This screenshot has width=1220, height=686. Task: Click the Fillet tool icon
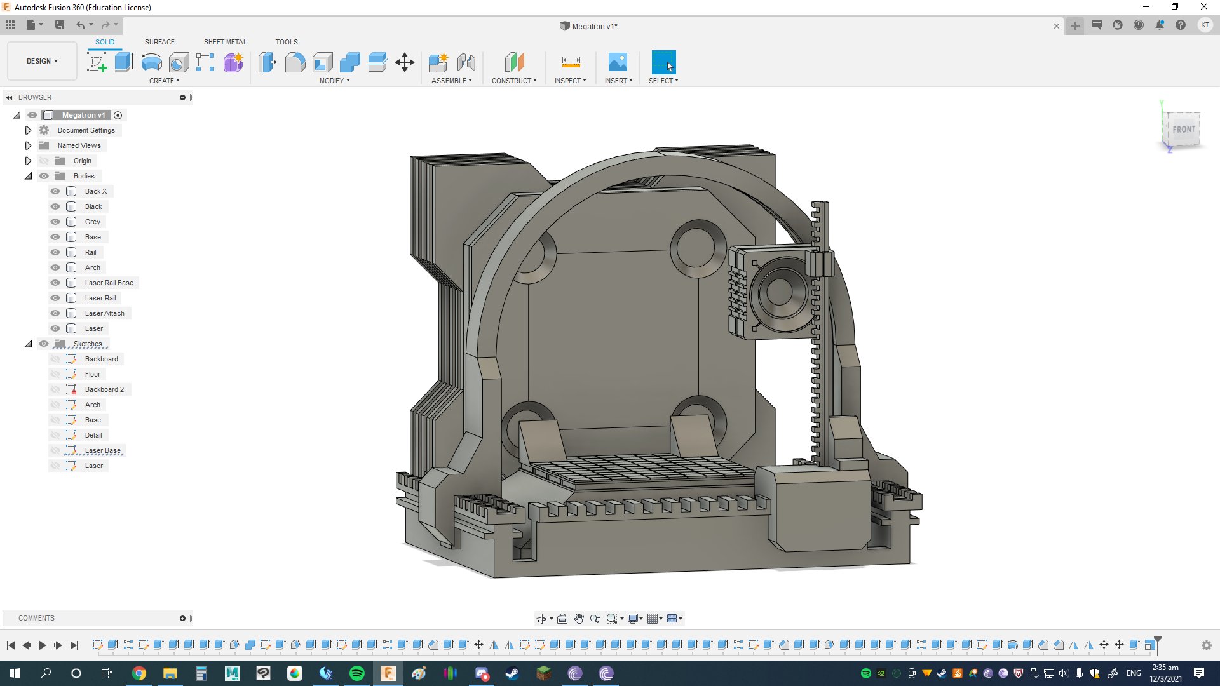pyautogui.click(x=295, y=62)
